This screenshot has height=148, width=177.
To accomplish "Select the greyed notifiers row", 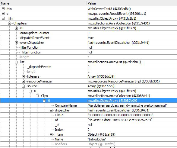I will (89, 144).
